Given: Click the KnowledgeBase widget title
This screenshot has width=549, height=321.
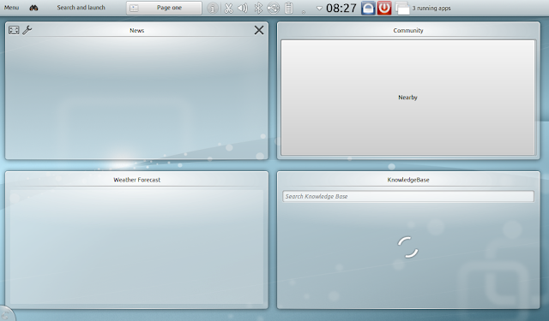Looking at the screenshot, I should click(x=408, y=180).
